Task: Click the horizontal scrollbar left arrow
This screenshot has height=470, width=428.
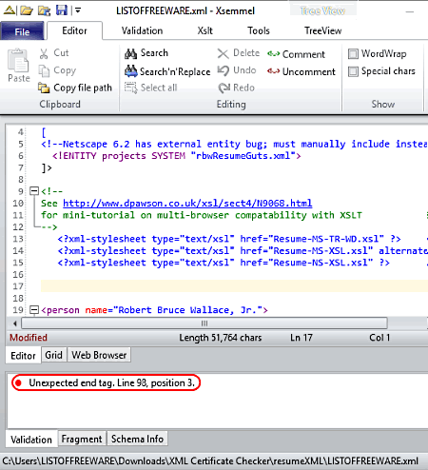Action: tap(14, 323)
